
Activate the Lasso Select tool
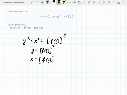coord(37,2)
